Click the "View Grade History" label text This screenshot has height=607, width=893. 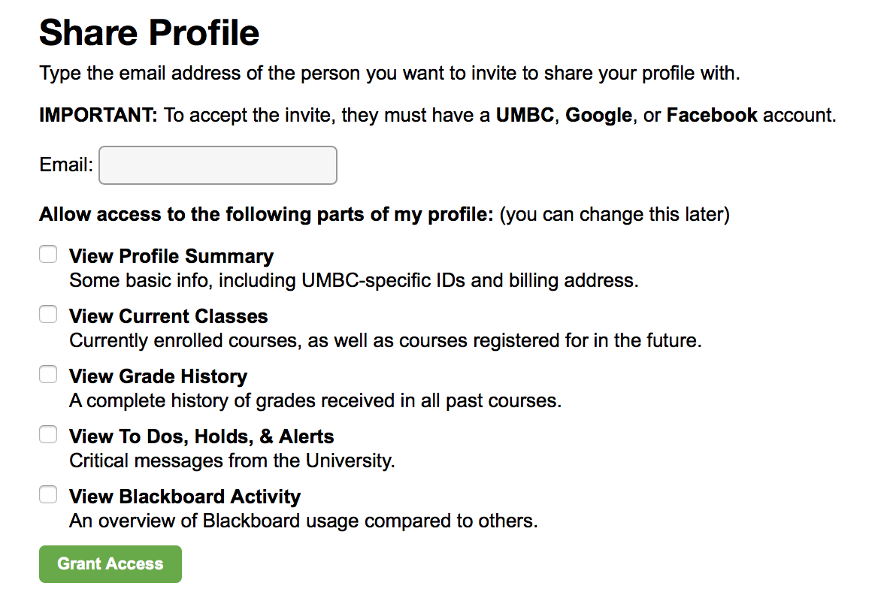coord(158,376)
